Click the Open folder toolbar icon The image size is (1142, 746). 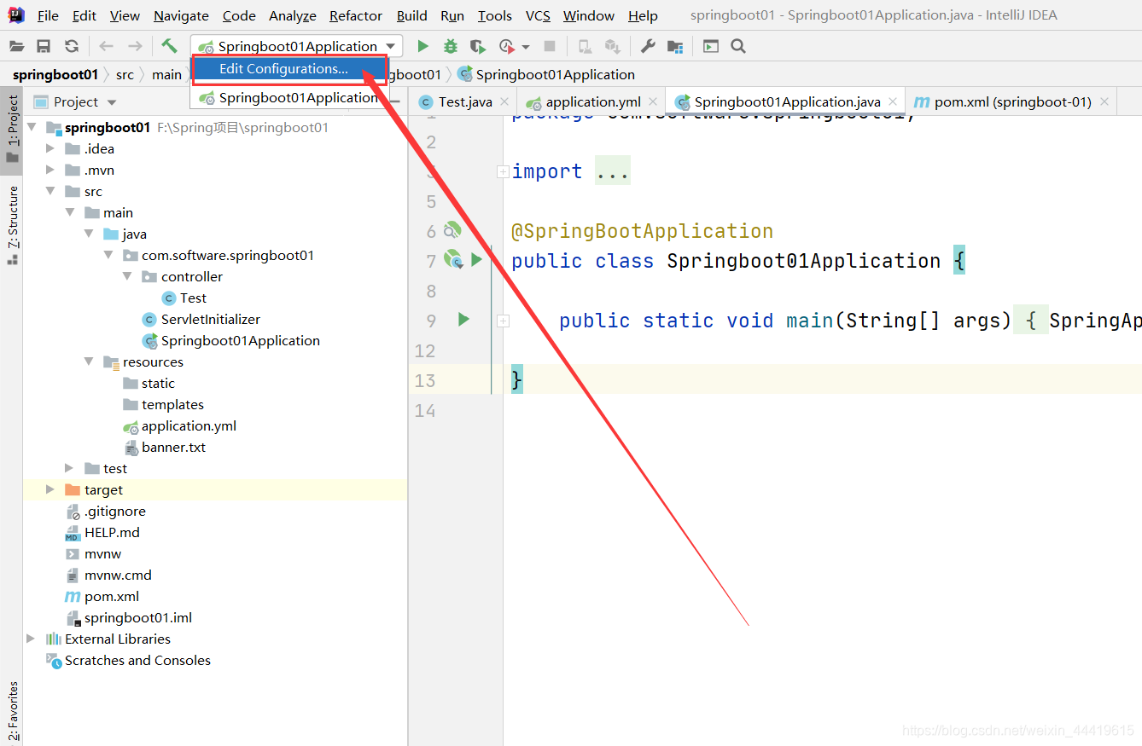pyautogui.click(x=15, y=46)
